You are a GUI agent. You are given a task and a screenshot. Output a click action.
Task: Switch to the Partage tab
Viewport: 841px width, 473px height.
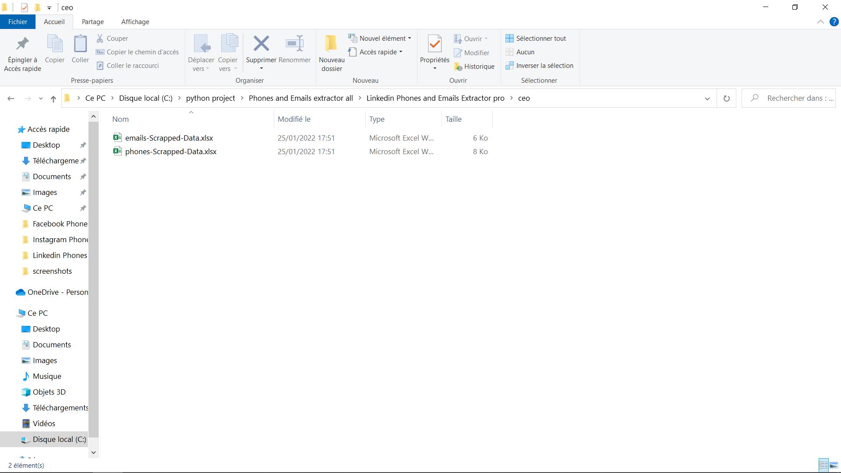(93, 22)
